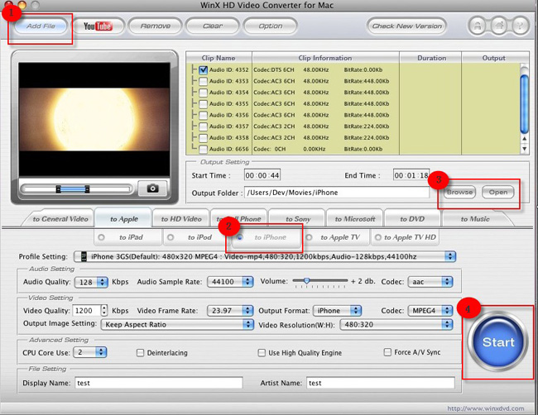The width and height of the screenshot is (538, 415).
Task: Open the Output Format iPhone dropdown
Action: 337,311
